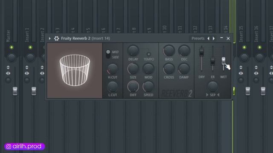Click the SEP stereo separation knob

212,87
